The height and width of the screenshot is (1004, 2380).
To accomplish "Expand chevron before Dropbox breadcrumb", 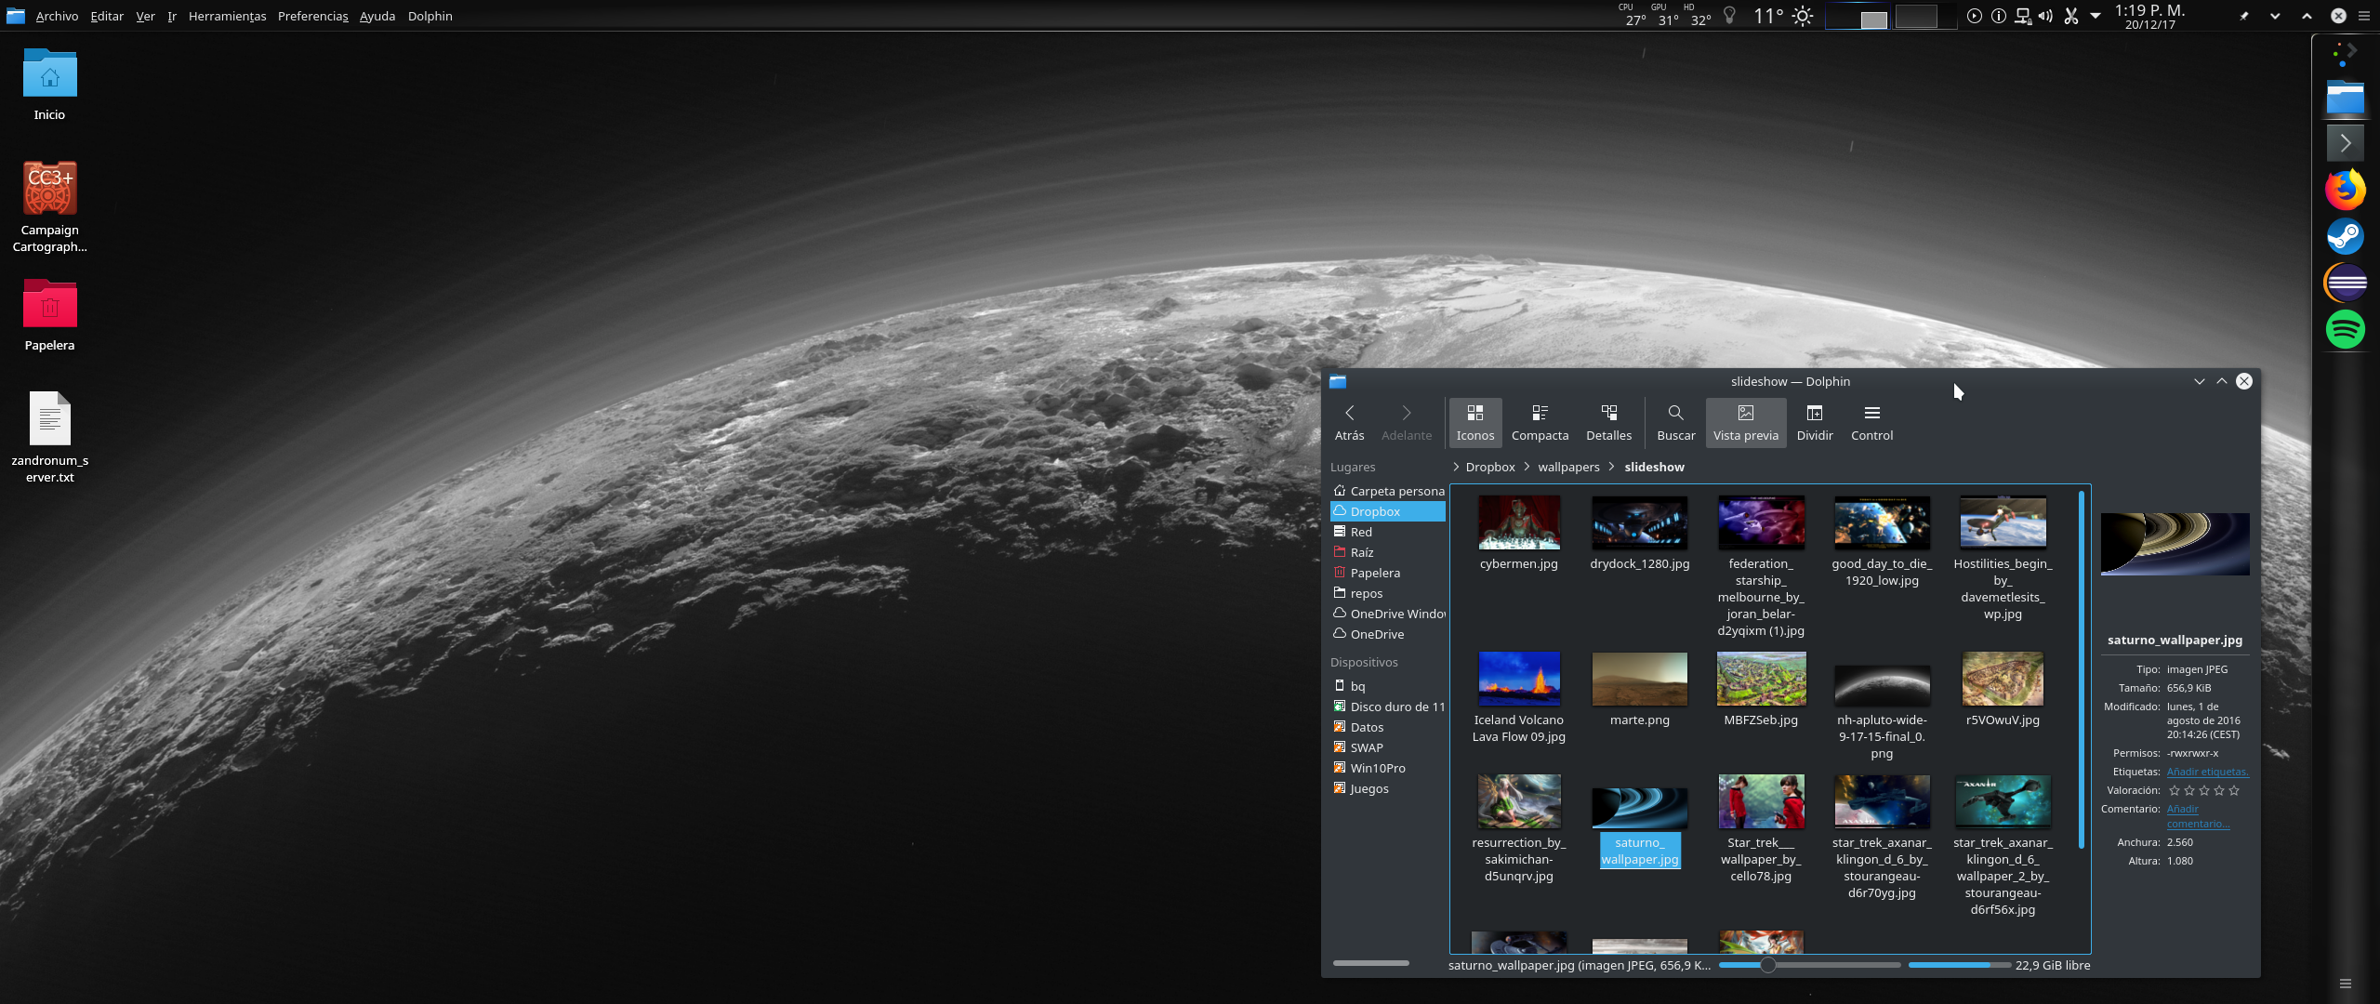I will [x=1456, y=467].
